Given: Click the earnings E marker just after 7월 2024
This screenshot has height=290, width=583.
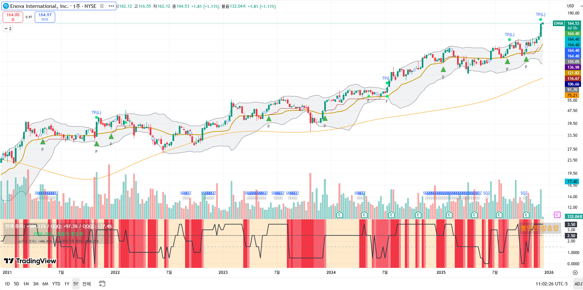Looking at the screenshot, I should coord(391,215).
